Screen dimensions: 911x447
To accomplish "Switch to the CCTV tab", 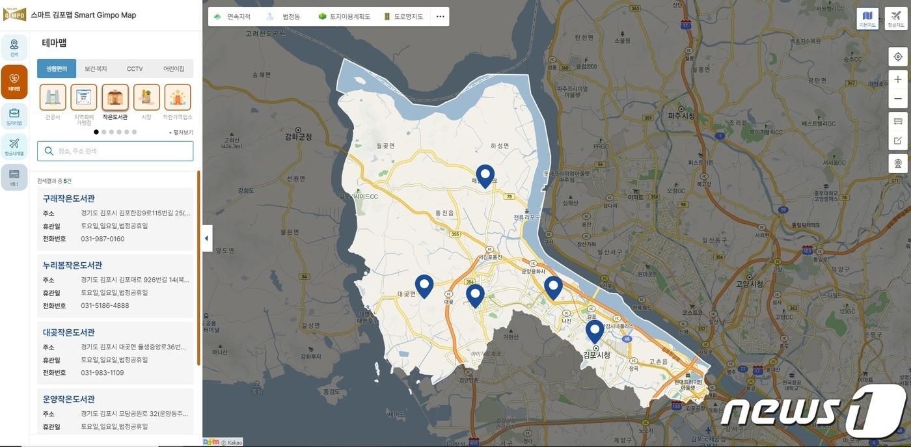I will (x=135, y=69).
